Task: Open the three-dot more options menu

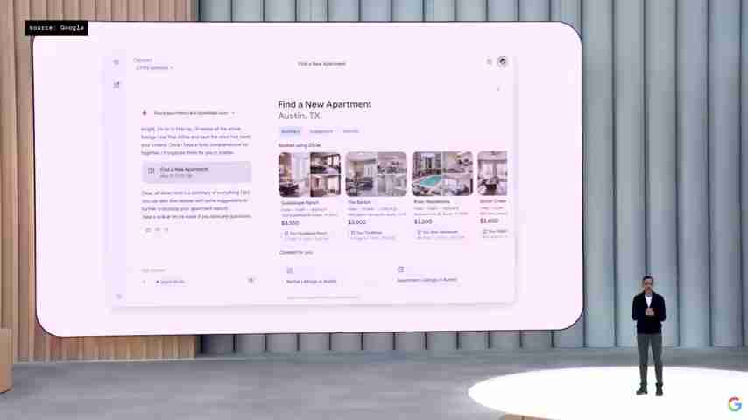Action: (498, 88)
